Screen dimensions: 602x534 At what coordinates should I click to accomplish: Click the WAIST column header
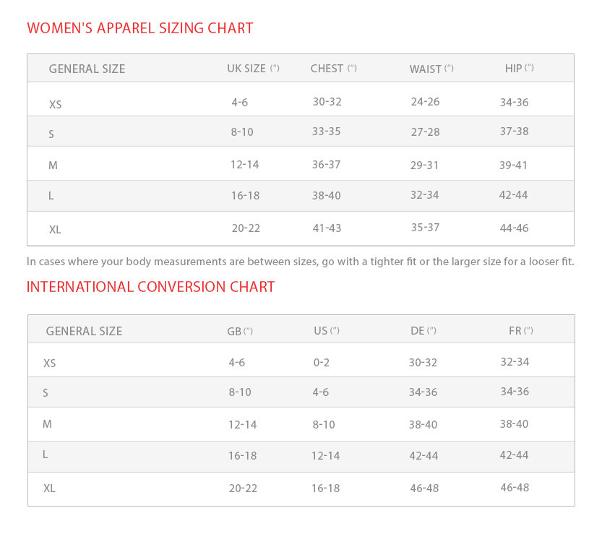tap(431, 69)
